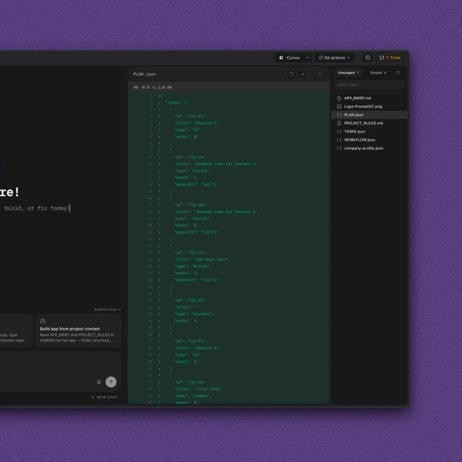462x462 pixels.
Task: Toggle the 7 files changes panel
Action: click(x=390, y=58)
